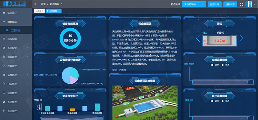258x120 pixels.
Task: Open the 天山路泵站 station dropdown
Action: 194,4
